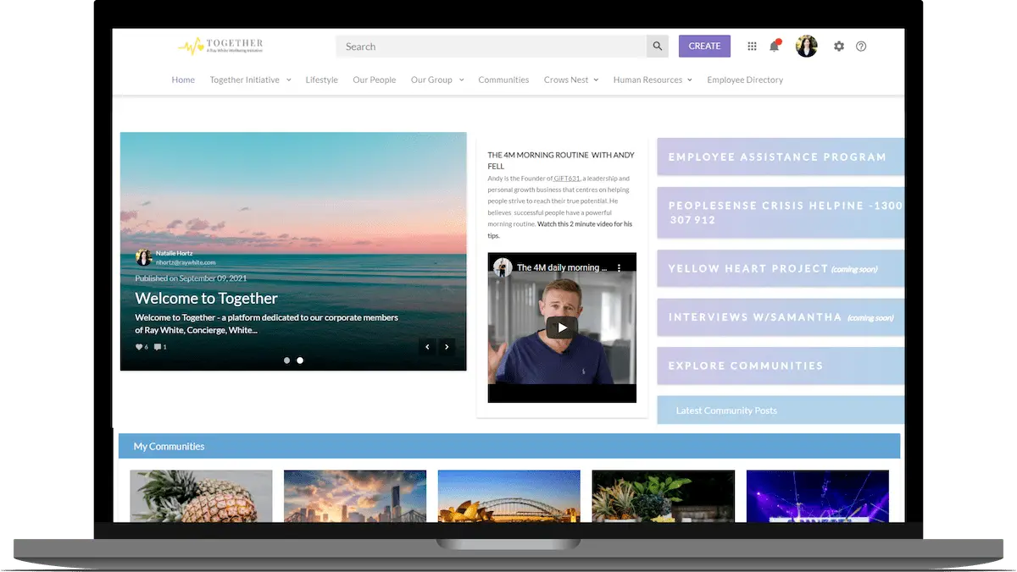
Task: Open the Yellow Heart Project banner
Action: click(x=781, y=268)
